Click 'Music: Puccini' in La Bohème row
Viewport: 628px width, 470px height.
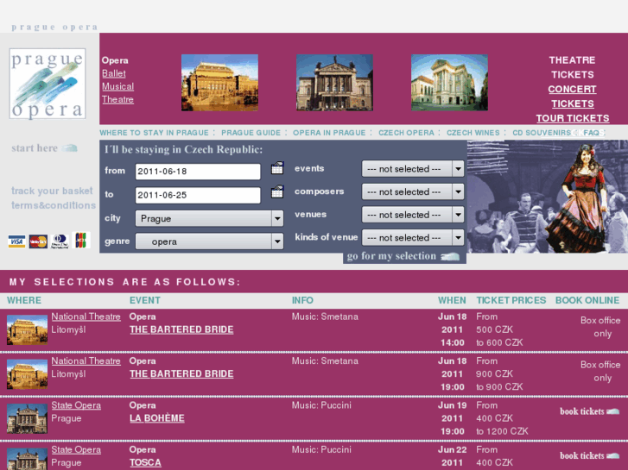click(x=321, y=405)
